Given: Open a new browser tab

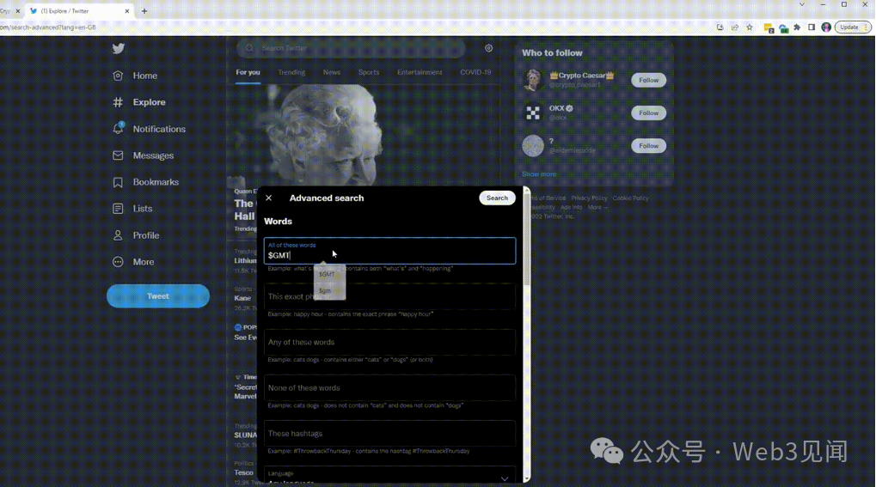Looking at the screenshot, I should pos(144,10).
